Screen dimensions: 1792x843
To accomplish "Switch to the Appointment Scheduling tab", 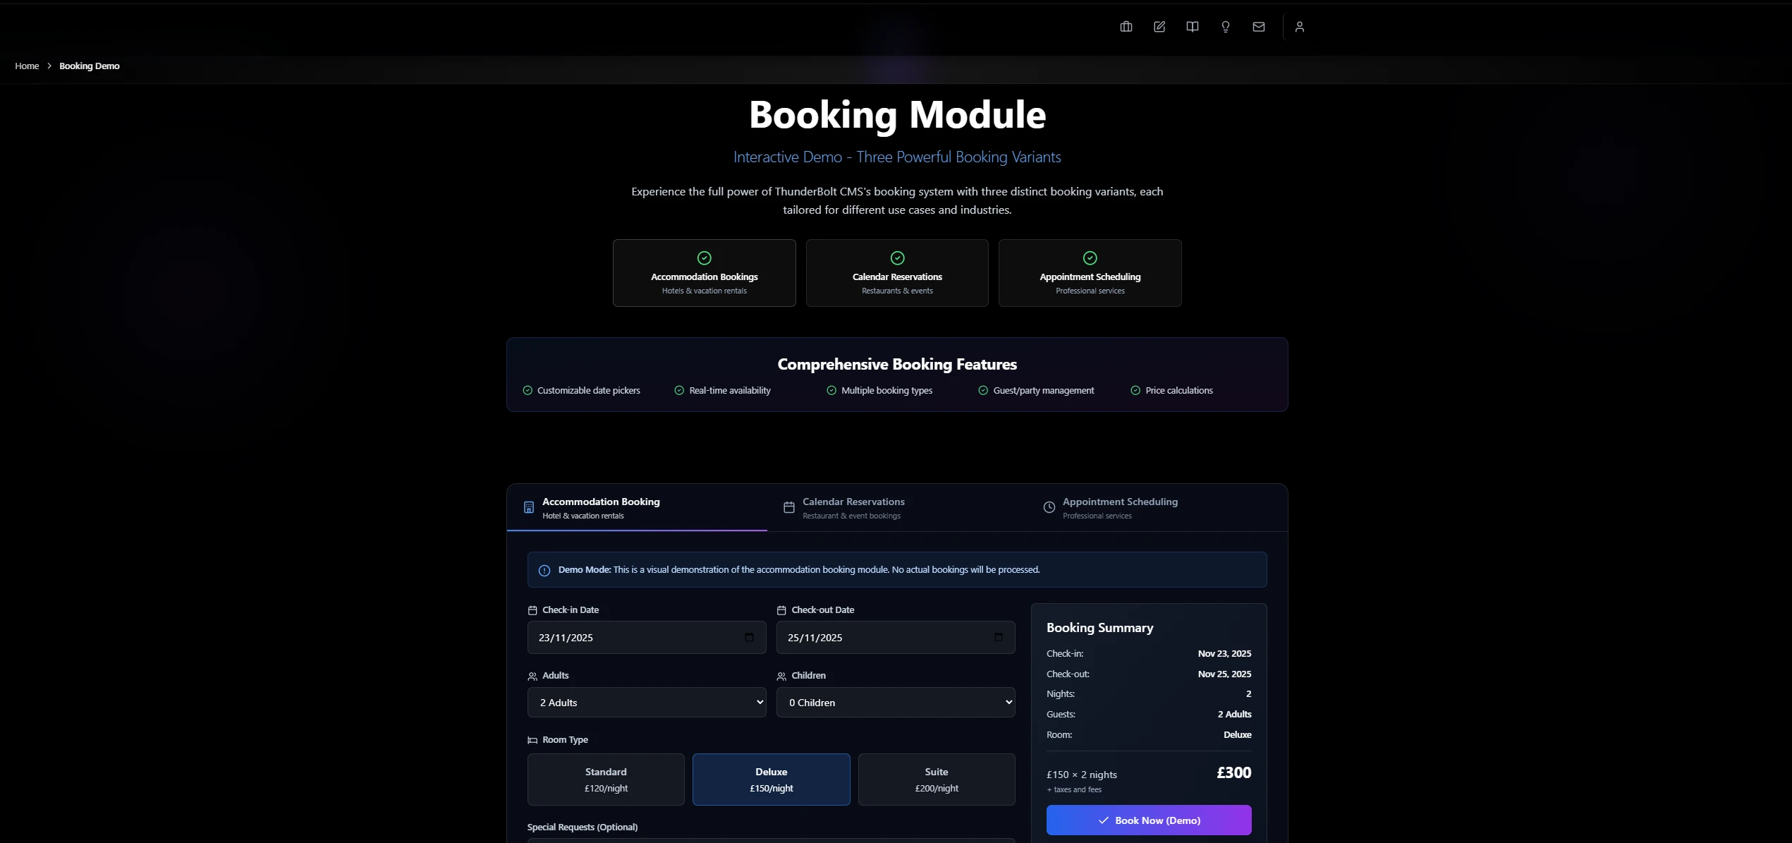I will [1120, 507].
